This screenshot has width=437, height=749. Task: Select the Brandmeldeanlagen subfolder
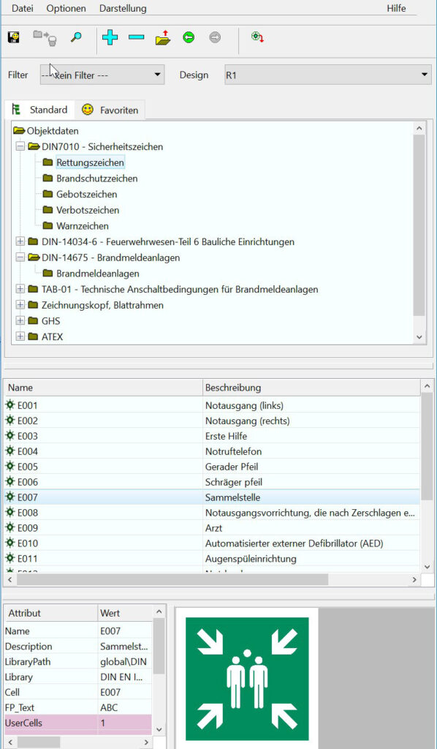(98, 274)
